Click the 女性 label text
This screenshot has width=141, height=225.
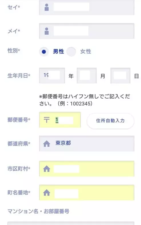(86, 52)
